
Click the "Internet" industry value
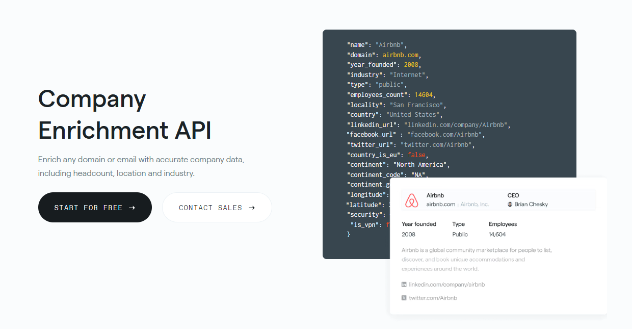point(408,74)
